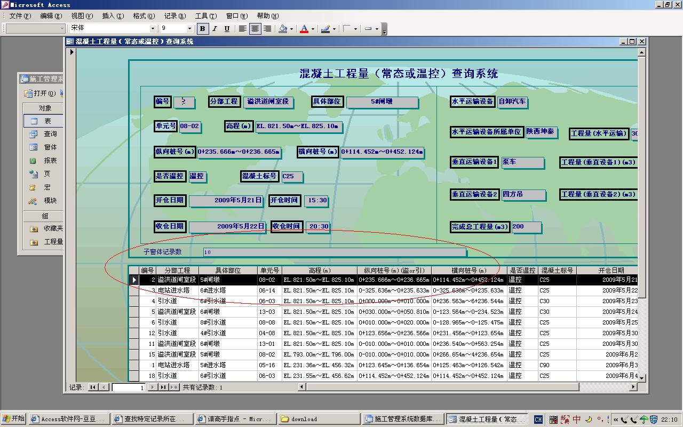683x427 pixels.
Task: Select 宏 in database objects list
Action: click(43, 187)
